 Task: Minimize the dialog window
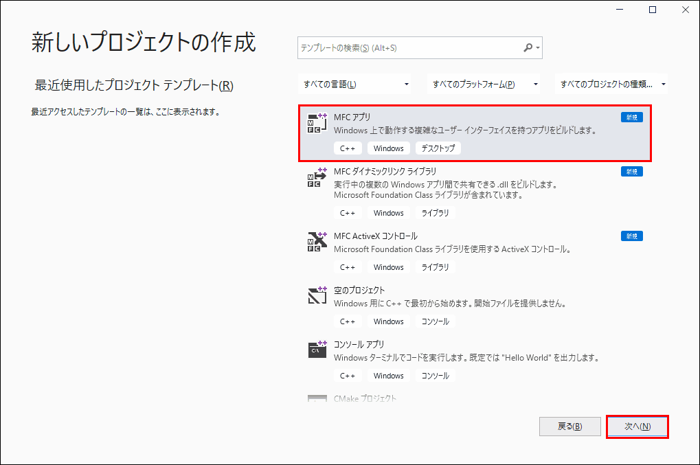coord(620,10)
